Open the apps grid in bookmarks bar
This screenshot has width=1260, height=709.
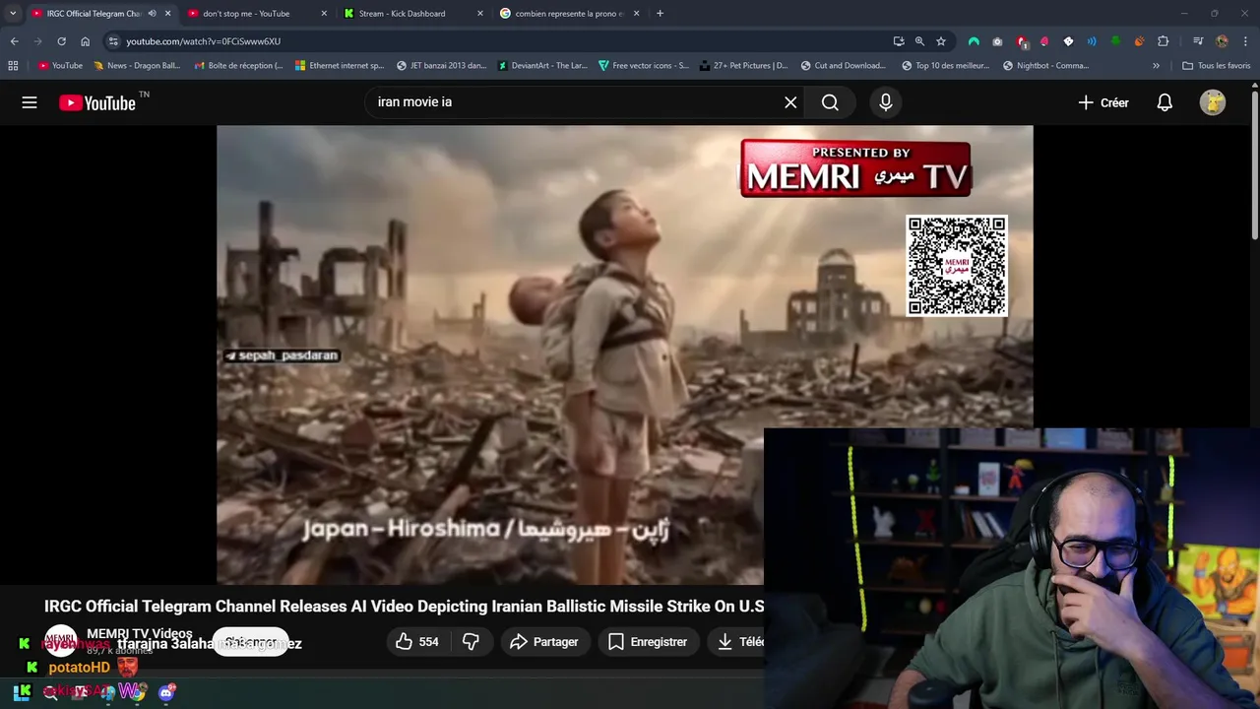point(13,66)
